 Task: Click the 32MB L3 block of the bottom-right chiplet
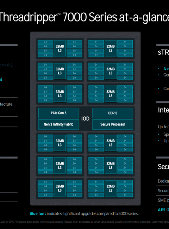[x=111, y=188]
